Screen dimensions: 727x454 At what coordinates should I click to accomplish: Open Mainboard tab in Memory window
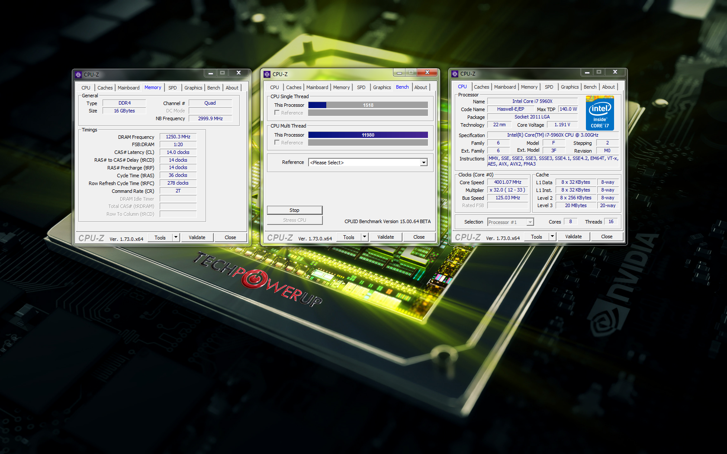[x=129, y=88]
